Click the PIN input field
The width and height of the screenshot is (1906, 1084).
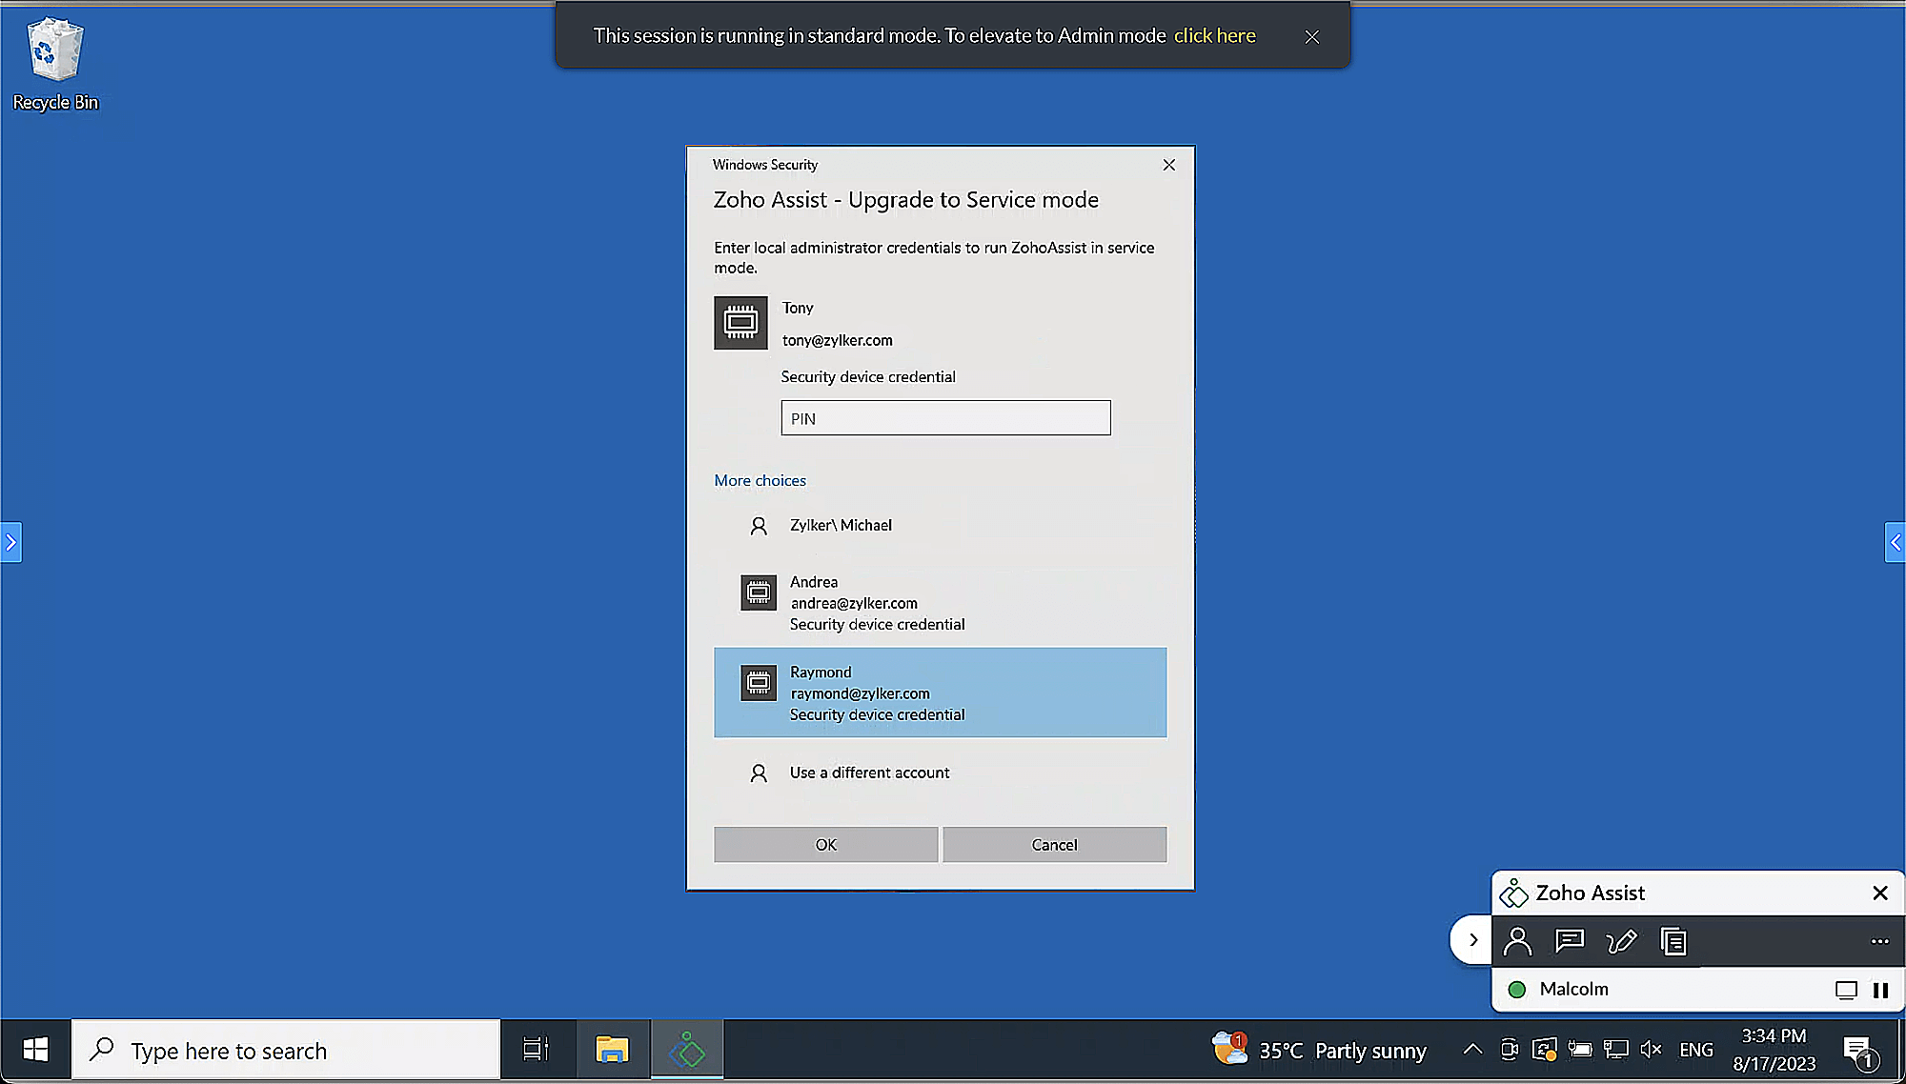(x=944, y=417)
